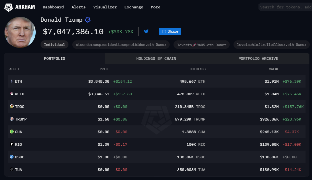
Task: Click the 138.86K USDC holdings value
Action: (x=191, y=157)
